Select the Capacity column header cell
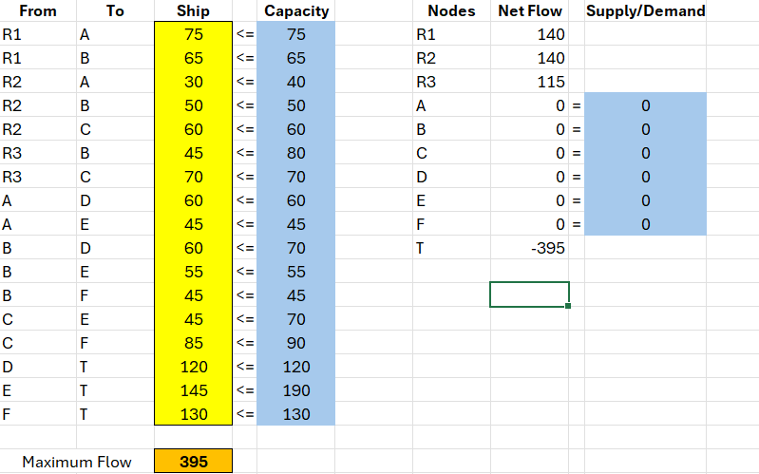Viewport: 759px width, 474px height. pyautogui.click(x=295, y=10)
